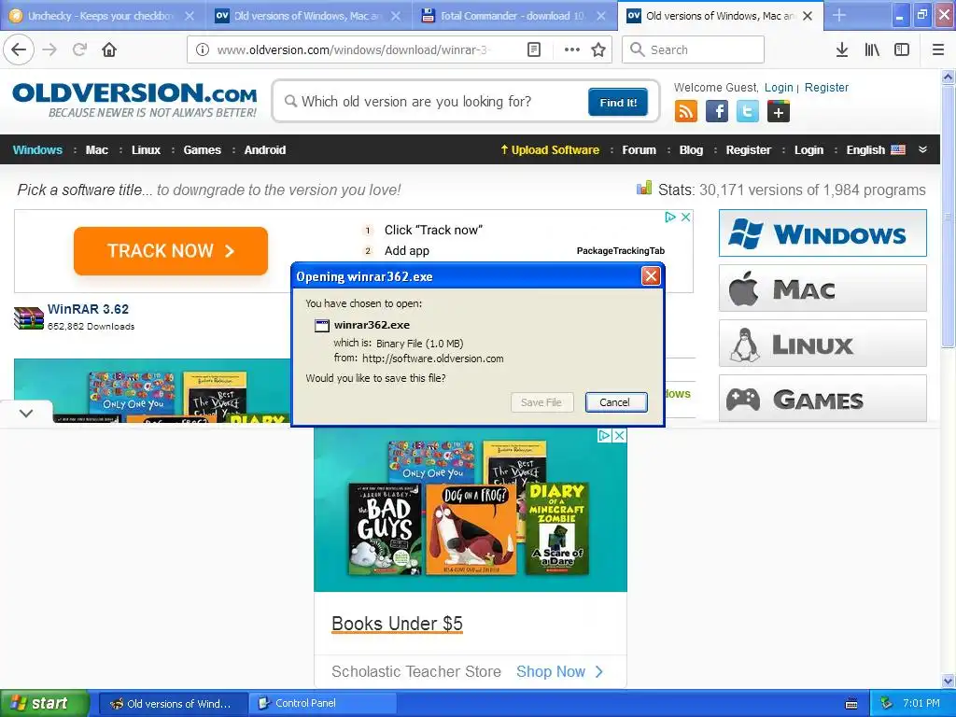Screen dimensions: 956x717
Task: Open the Downloads arrow in toolbar
Action: point(842,49)
